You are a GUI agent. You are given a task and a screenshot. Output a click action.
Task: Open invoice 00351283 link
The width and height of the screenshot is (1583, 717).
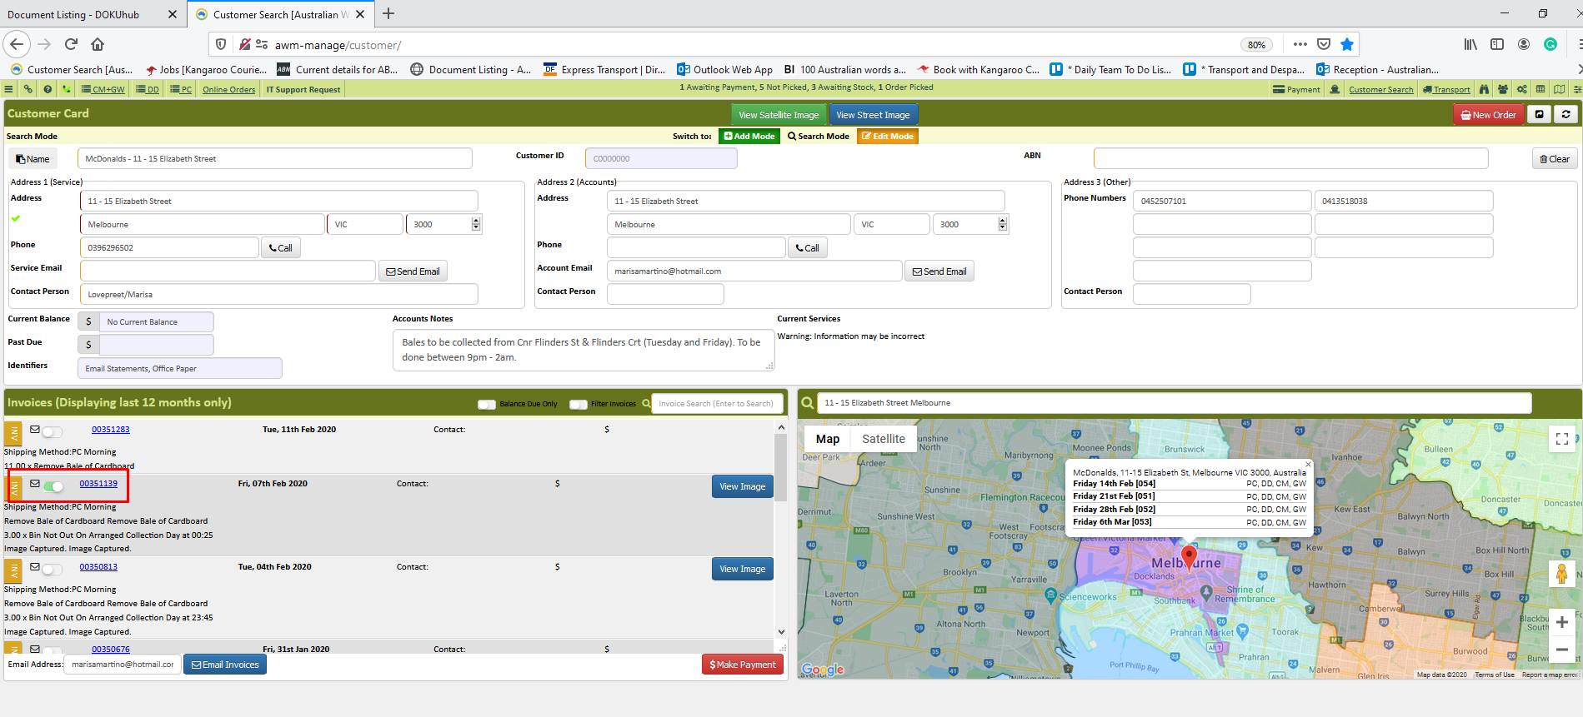(111, 430)
